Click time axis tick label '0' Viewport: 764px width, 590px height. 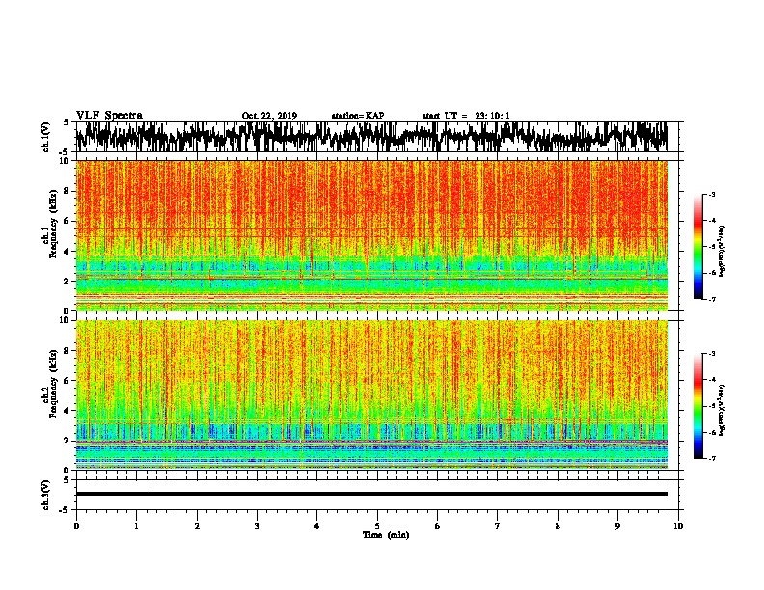76,526
